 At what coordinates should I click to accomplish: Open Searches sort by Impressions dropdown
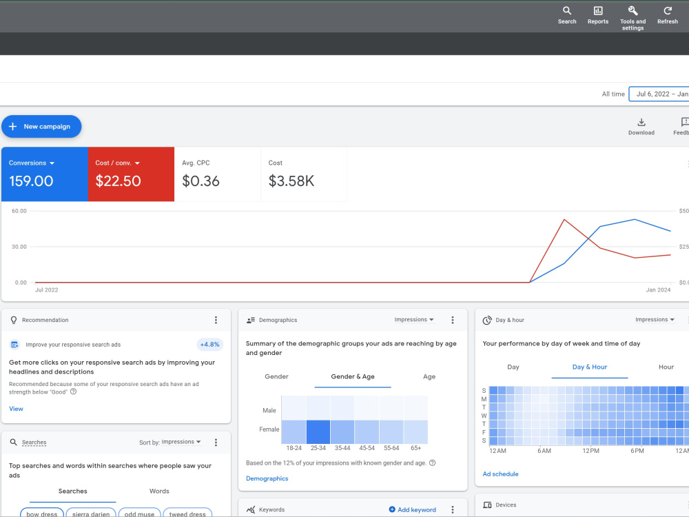(x=181, y=442)
